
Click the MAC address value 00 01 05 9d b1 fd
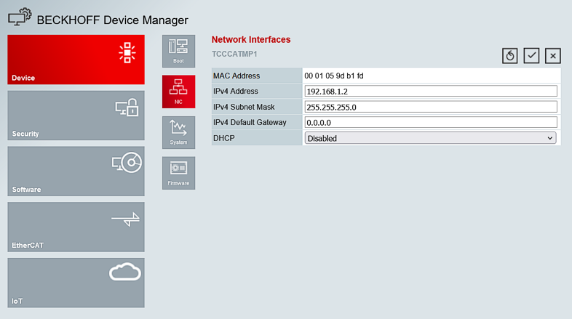334,76
